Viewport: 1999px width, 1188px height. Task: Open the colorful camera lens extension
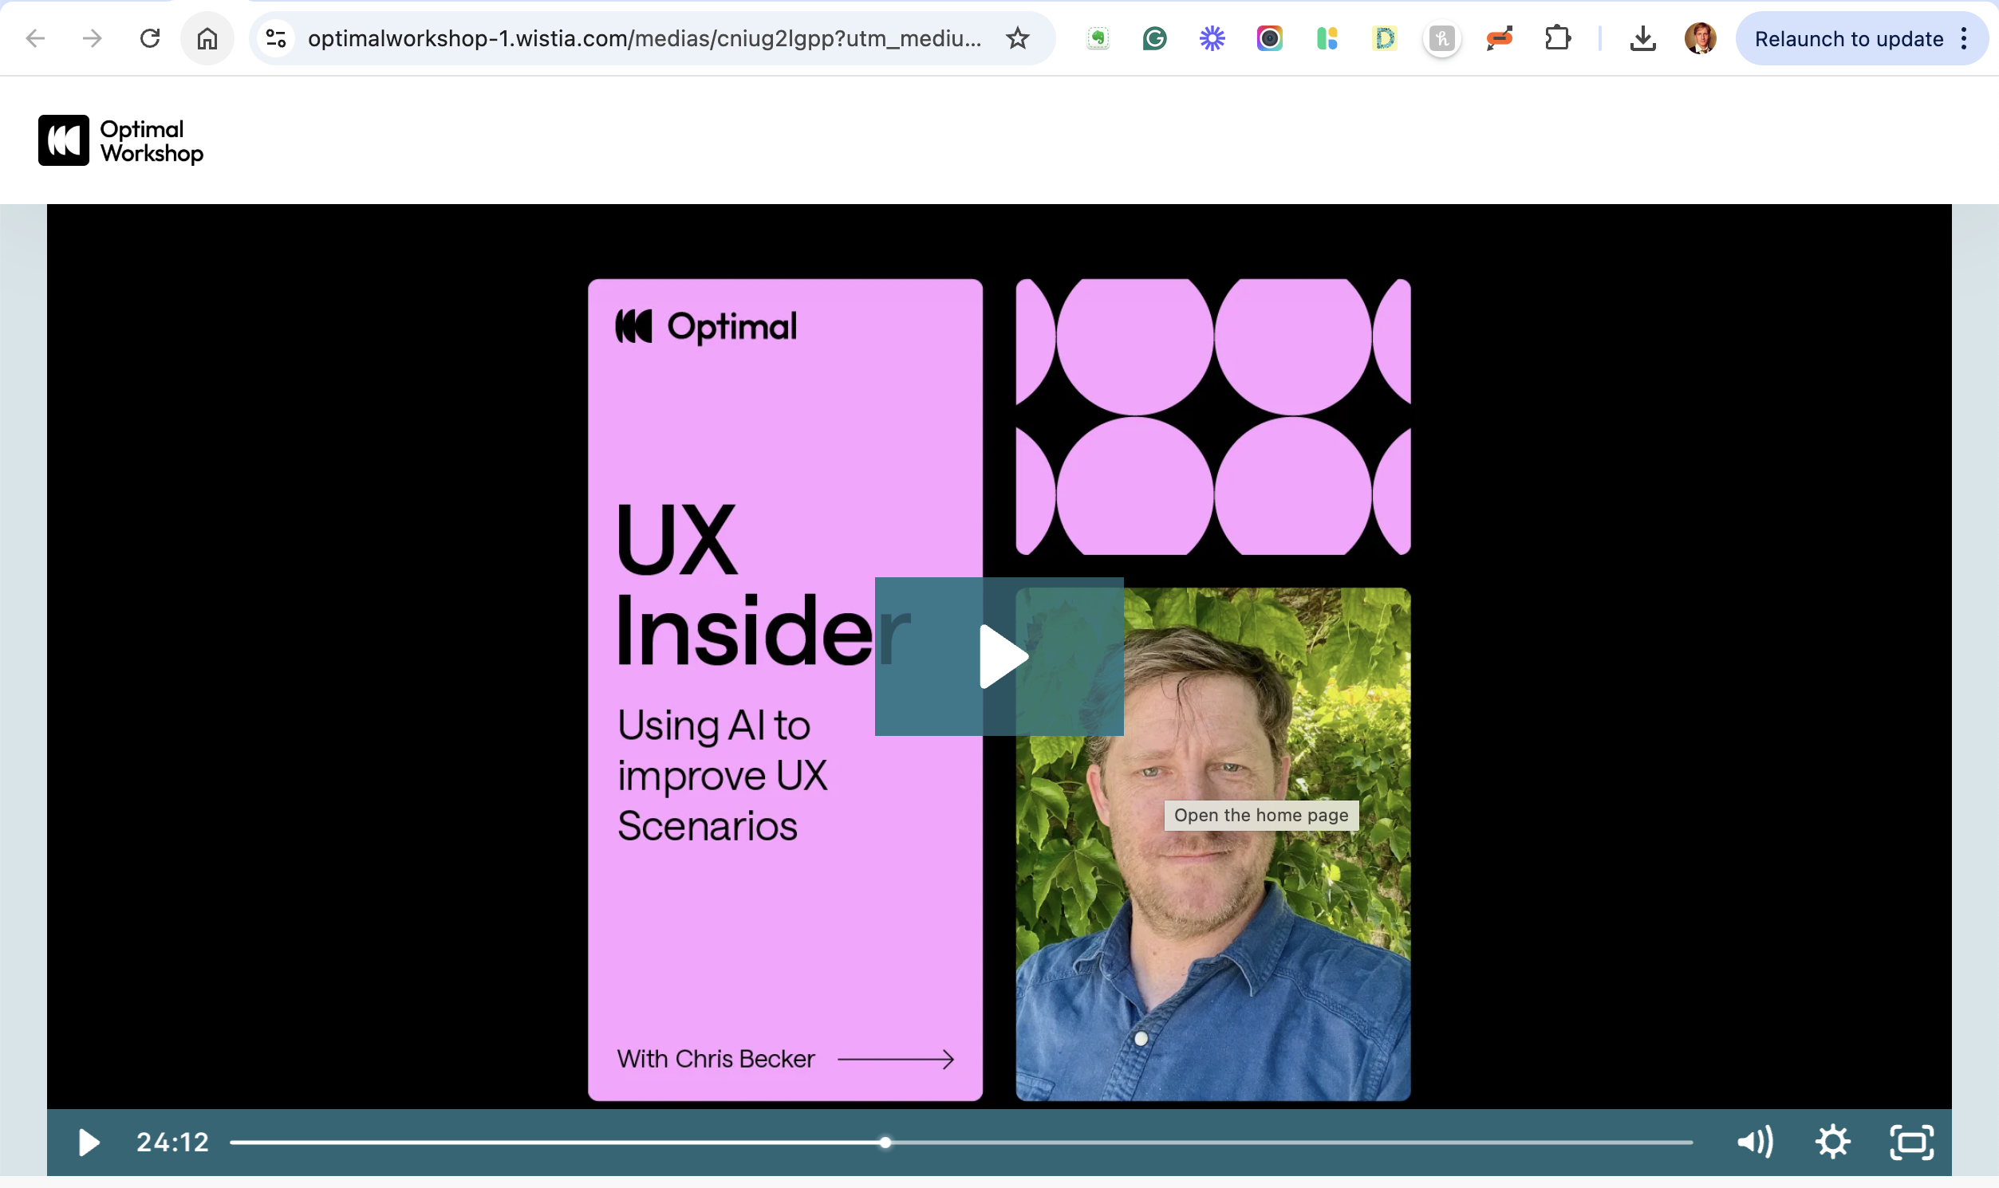(1269, 37)
